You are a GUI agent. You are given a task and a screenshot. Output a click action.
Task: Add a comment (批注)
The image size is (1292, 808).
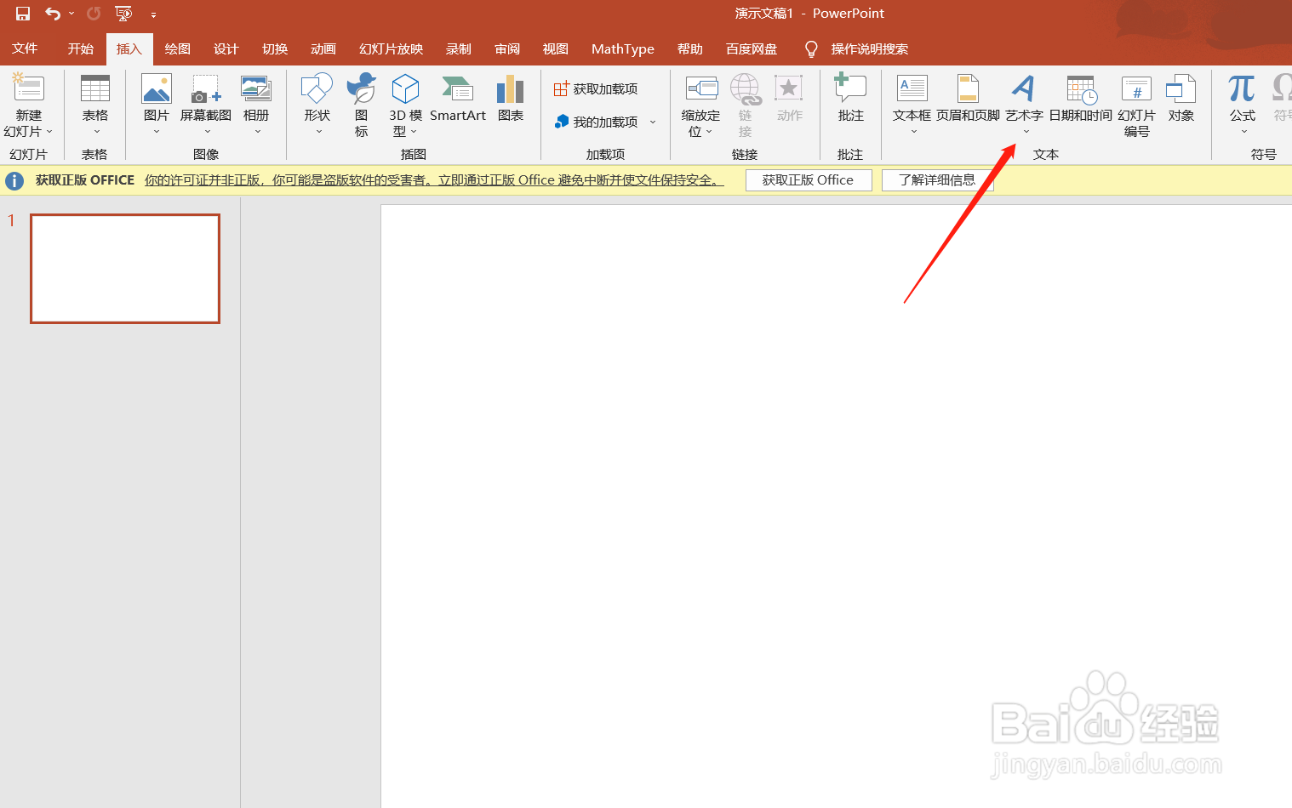point(850,99)
